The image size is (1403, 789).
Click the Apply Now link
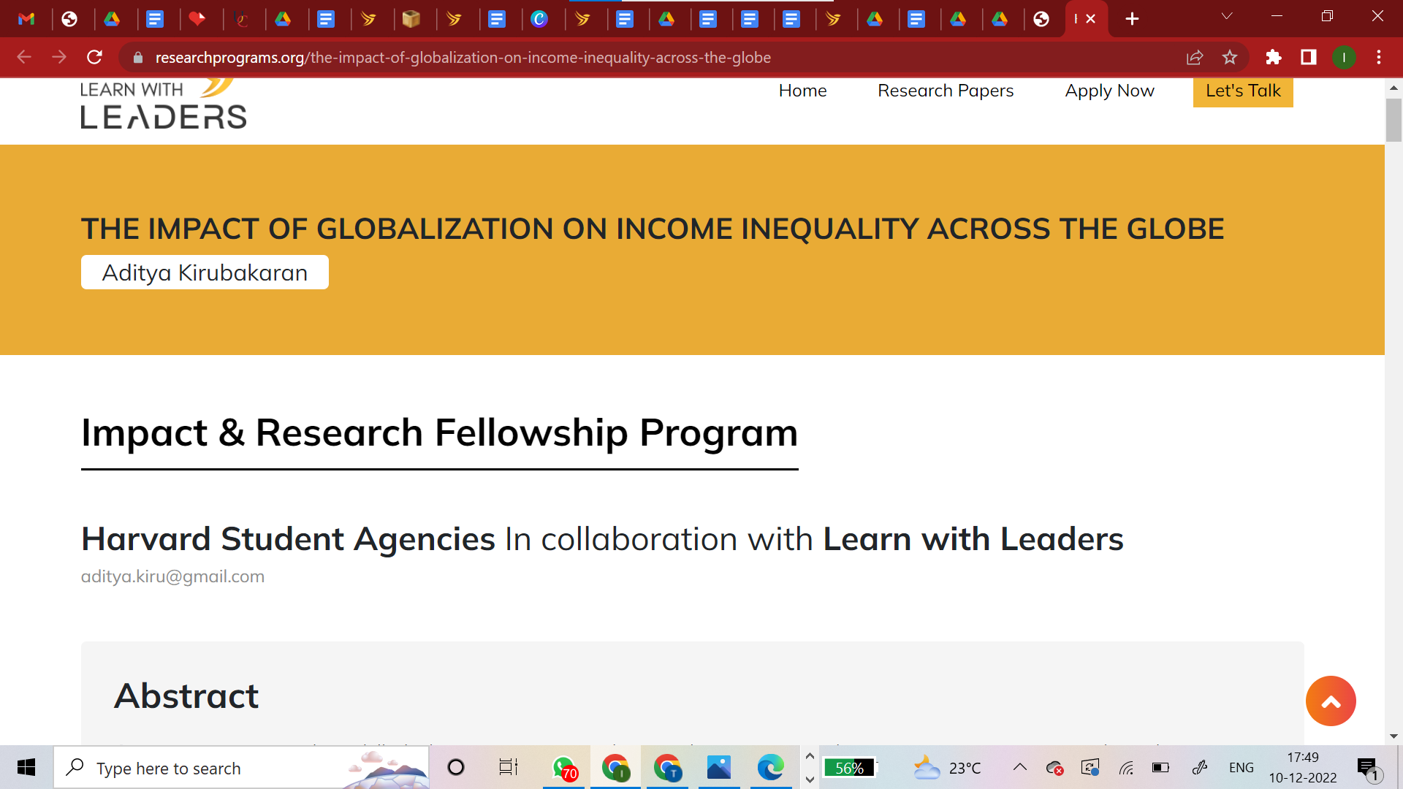point(1109,91)
